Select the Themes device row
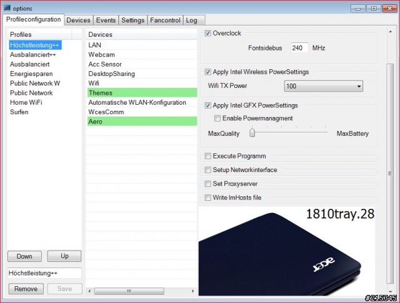The image size is (400, 303). pos(142,93)
